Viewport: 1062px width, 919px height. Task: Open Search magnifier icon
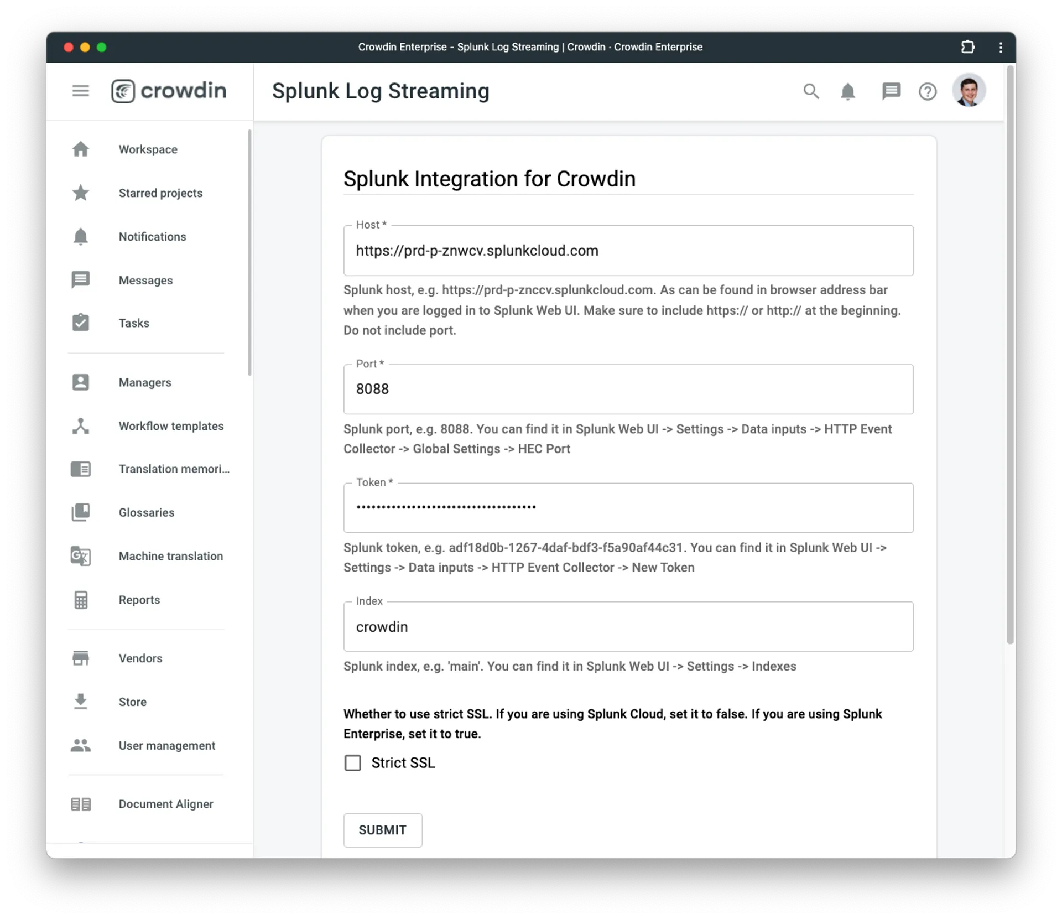click(810, 90)
